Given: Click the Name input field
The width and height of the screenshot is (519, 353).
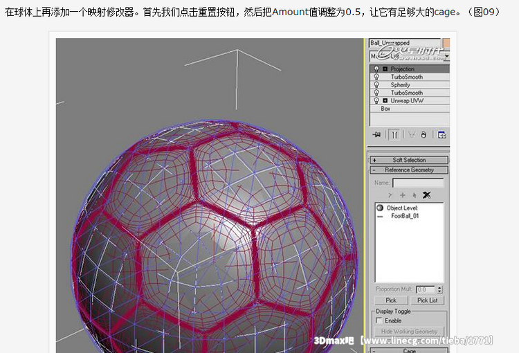Looking at the screenshot, I should pyautogui.click(x=418, y=183).
